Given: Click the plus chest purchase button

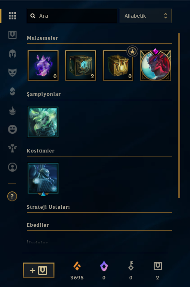Looking at the screenshot, I should point(39,270).
